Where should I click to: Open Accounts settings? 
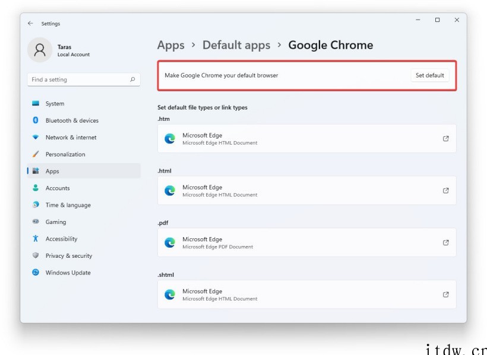pyautogui.click(x=84, y=188)
